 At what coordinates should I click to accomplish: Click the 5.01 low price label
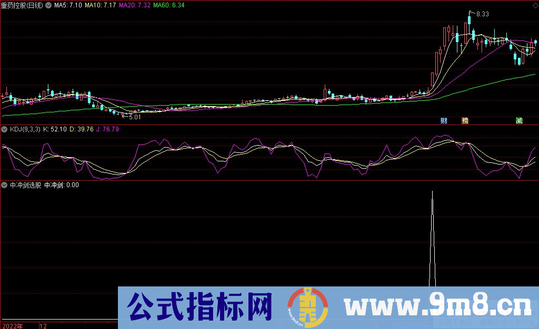point(135,117)
